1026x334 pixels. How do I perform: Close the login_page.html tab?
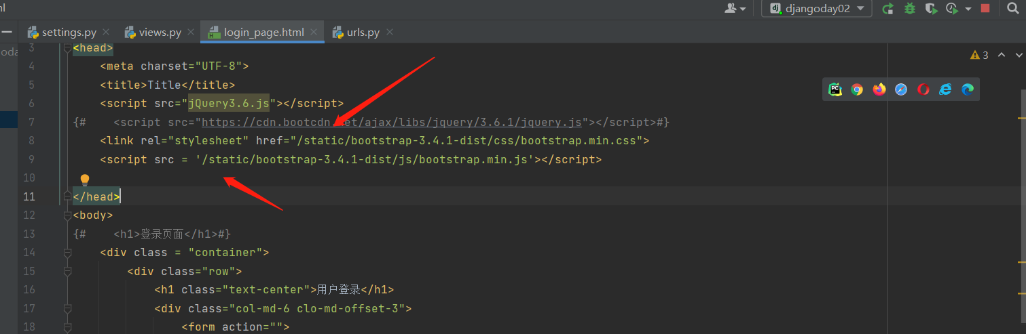(314, 32)
